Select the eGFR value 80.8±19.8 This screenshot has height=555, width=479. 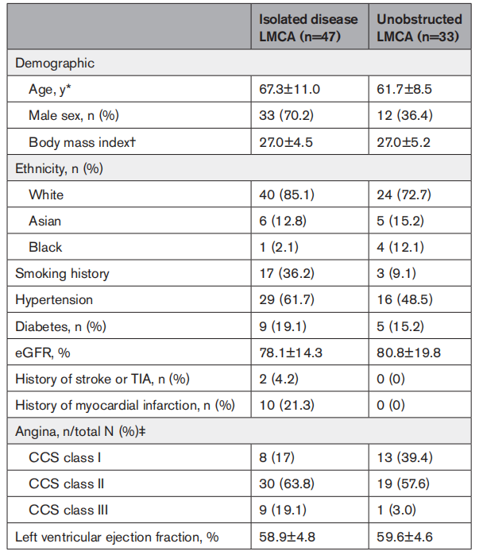407,353
